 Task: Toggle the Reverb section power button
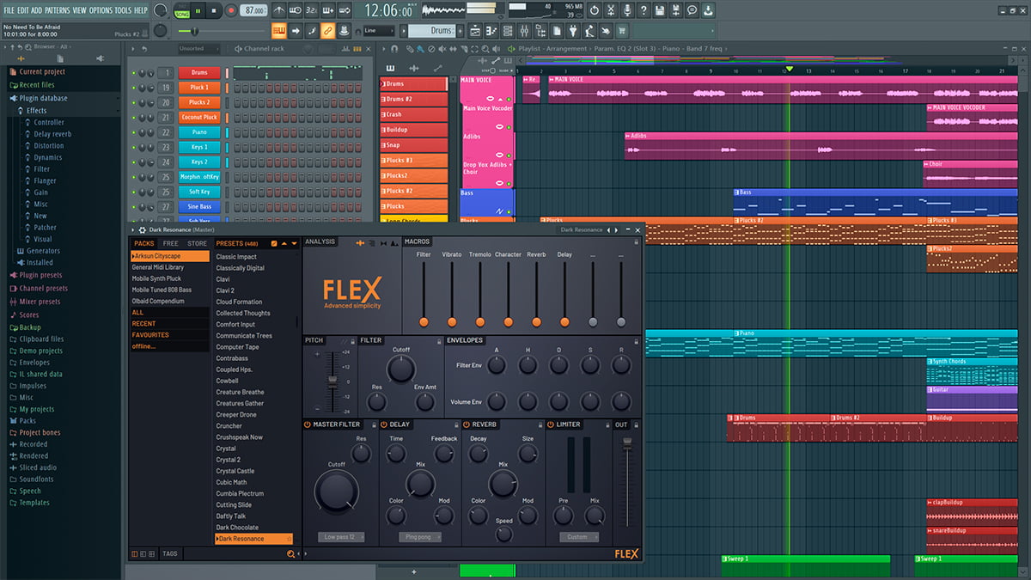(467, 424)
